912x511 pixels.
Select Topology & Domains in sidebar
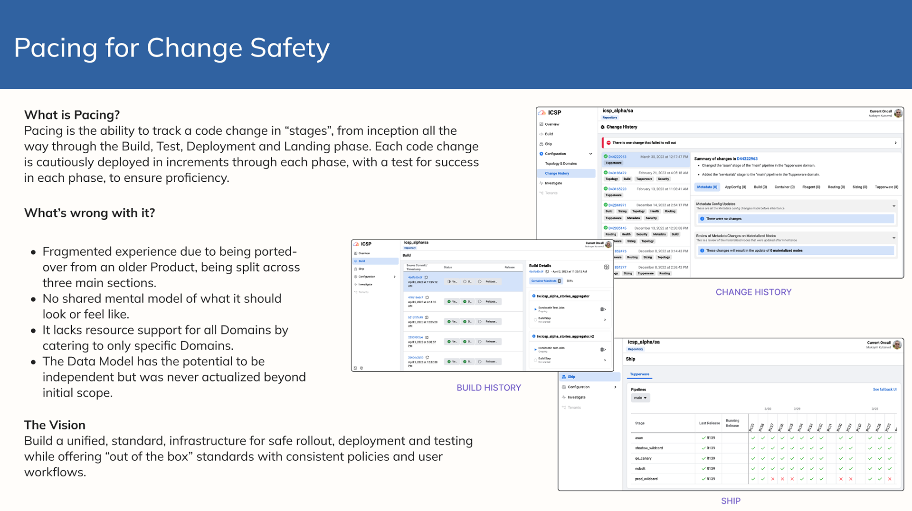(x=560, y=164)
